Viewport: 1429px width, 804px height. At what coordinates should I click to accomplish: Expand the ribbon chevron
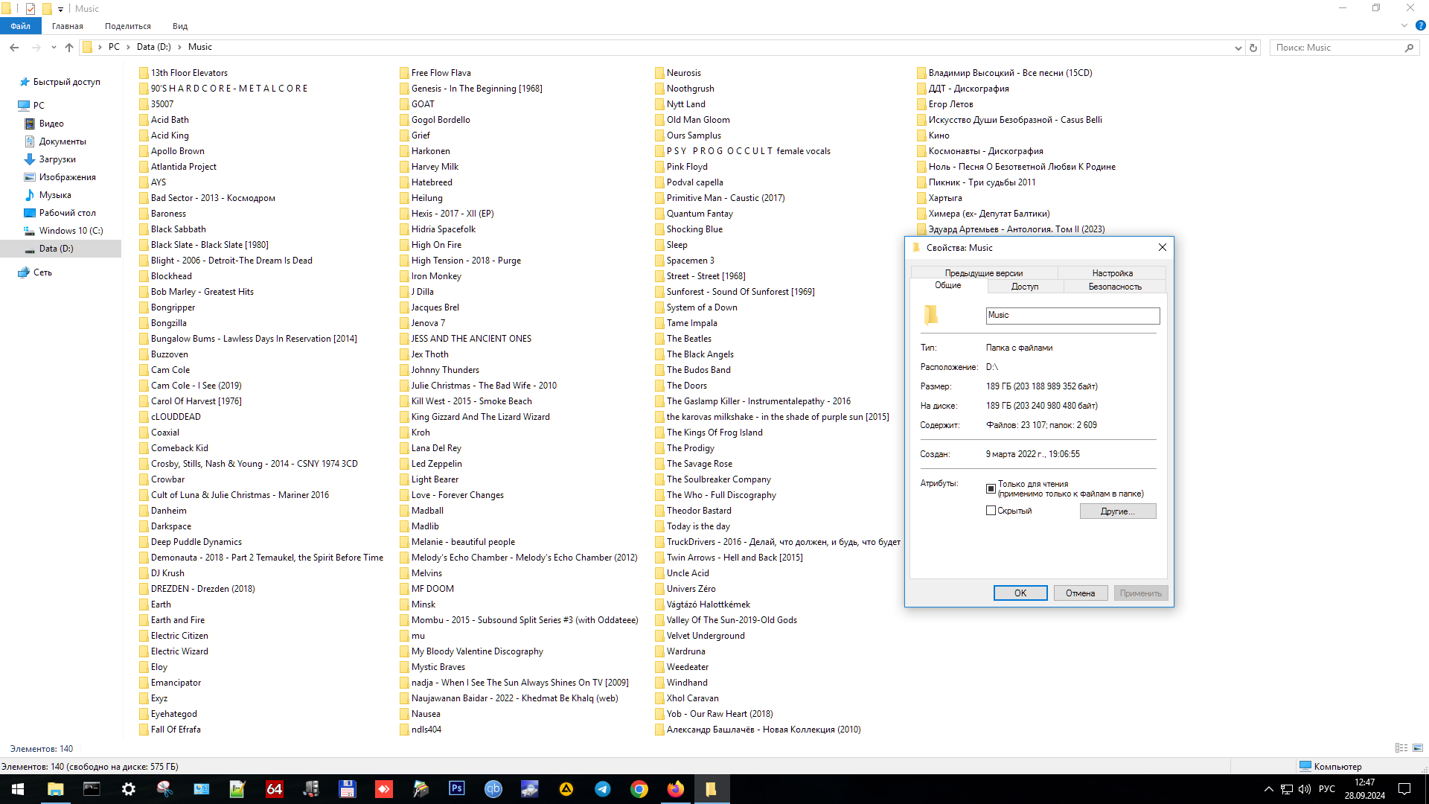[x=1404, y=25]
